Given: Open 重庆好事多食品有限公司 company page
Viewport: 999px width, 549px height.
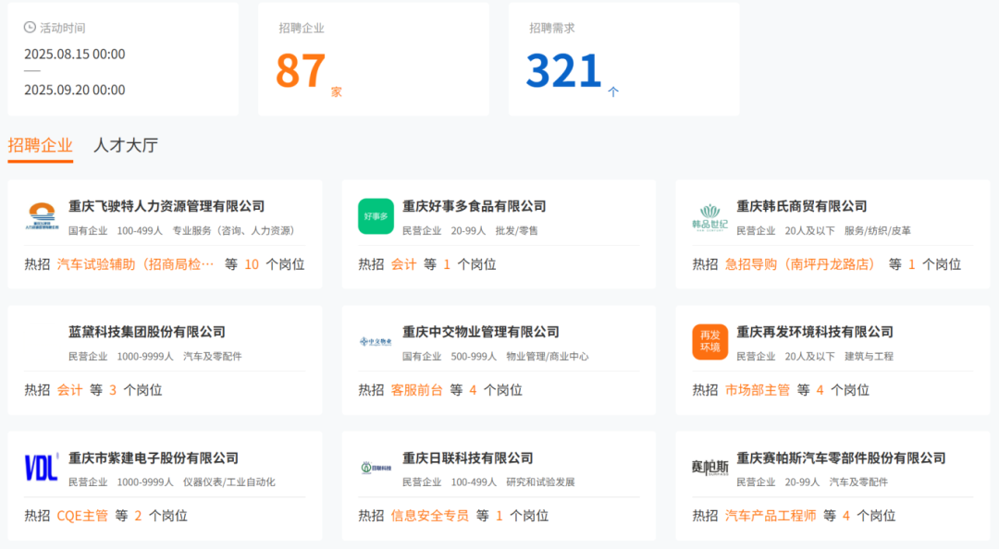Looking at the screenshot, I should click(x=474, y=206).
